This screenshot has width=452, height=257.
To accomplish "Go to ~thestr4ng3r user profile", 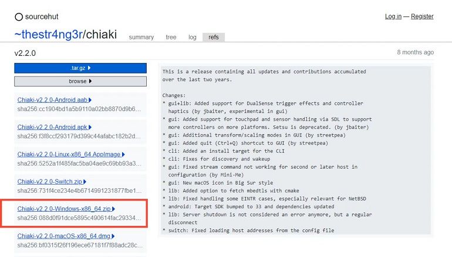I will [48, 34].
